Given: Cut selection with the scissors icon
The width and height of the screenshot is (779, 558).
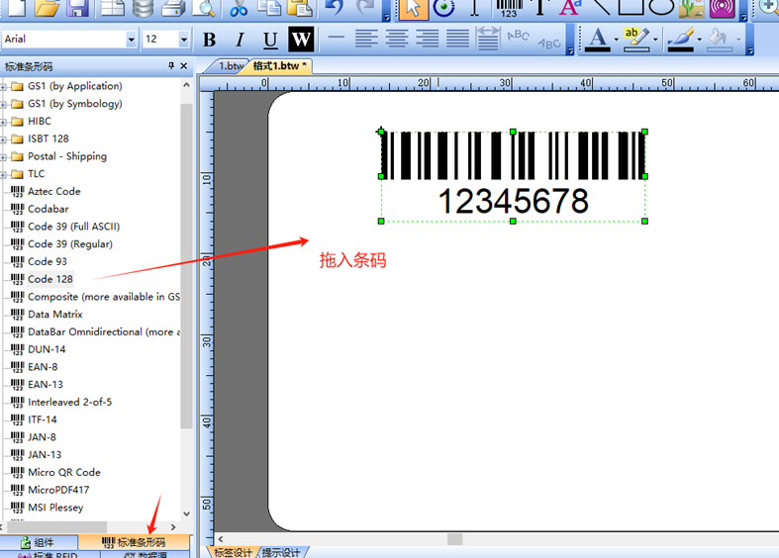Looking at the screenshot, I should tap(239, 8).
